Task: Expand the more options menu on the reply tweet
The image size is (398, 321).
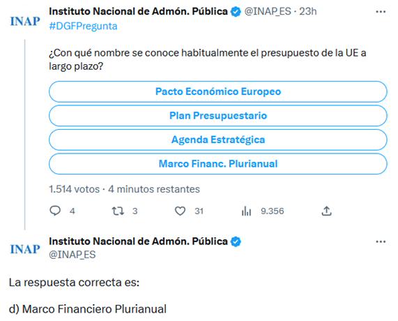Action: pyautogui.click(x=381, y=241)
